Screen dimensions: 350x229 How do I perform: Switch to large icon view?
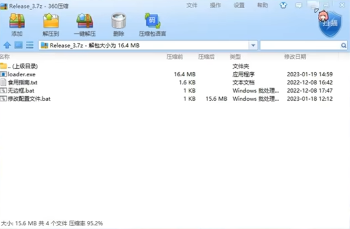(19, 45)
